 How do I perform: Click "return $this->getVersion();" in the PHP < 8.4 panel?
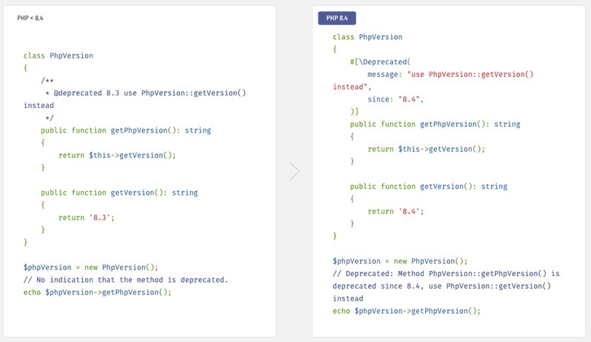(117, 155)
